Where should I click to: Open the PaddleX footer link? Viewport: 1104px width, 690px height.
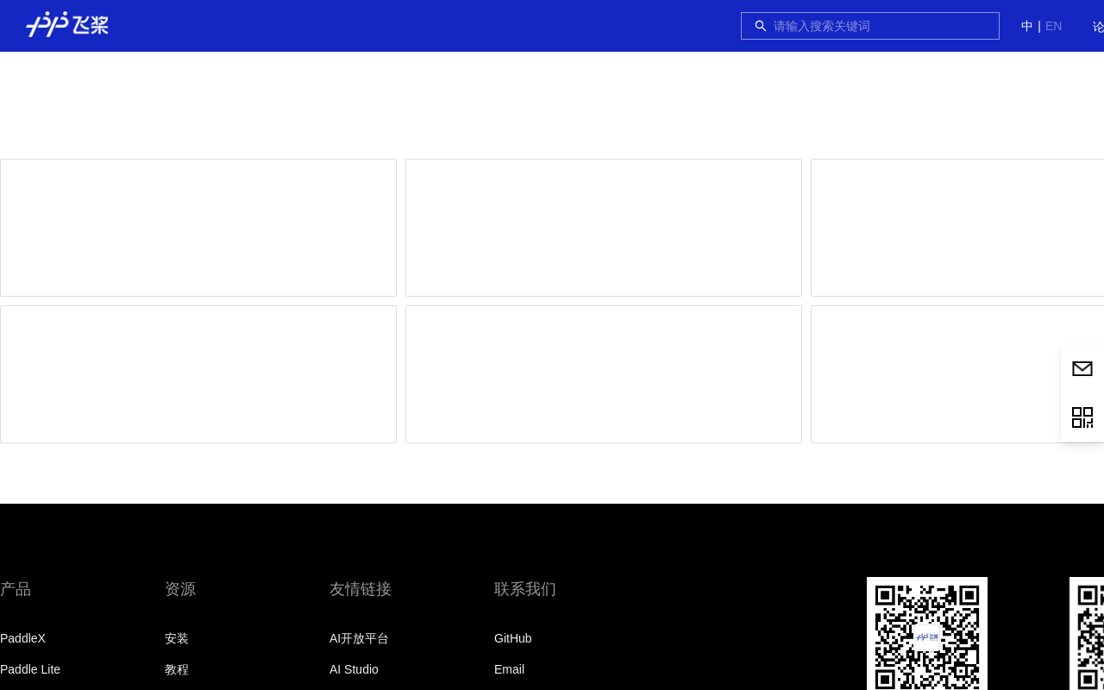coord(22,638)
